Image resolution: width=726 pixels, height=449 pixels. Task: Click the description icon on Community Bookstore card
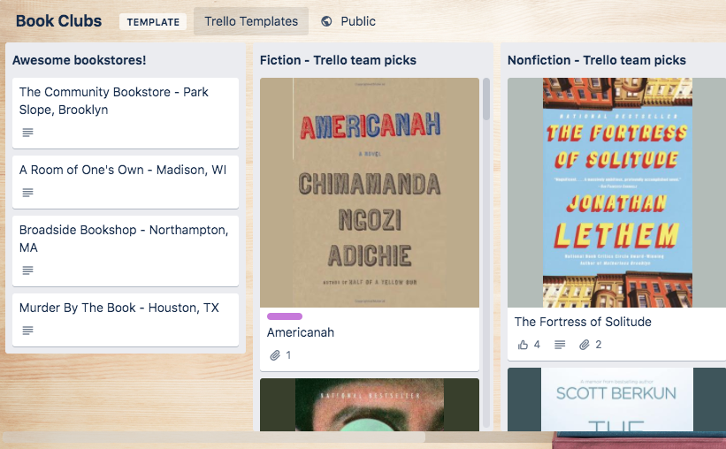coord(27,133)
